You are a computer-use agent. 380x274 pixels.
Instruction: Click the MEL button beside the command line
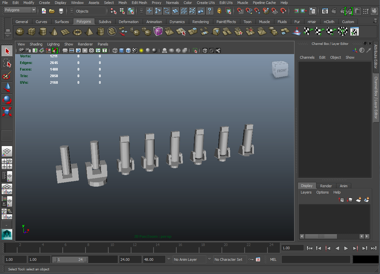pos(273,259)
